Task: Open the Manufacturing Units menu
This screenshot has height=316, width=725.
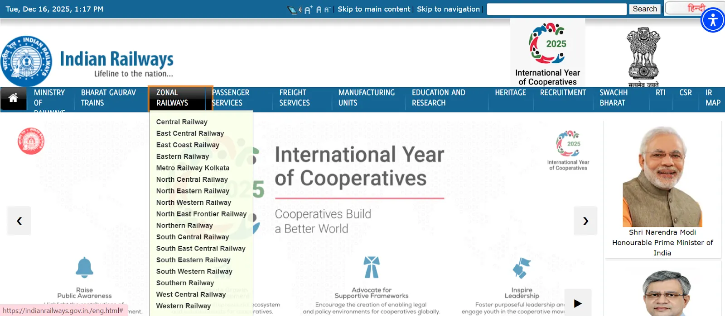Action: [366, 98]
